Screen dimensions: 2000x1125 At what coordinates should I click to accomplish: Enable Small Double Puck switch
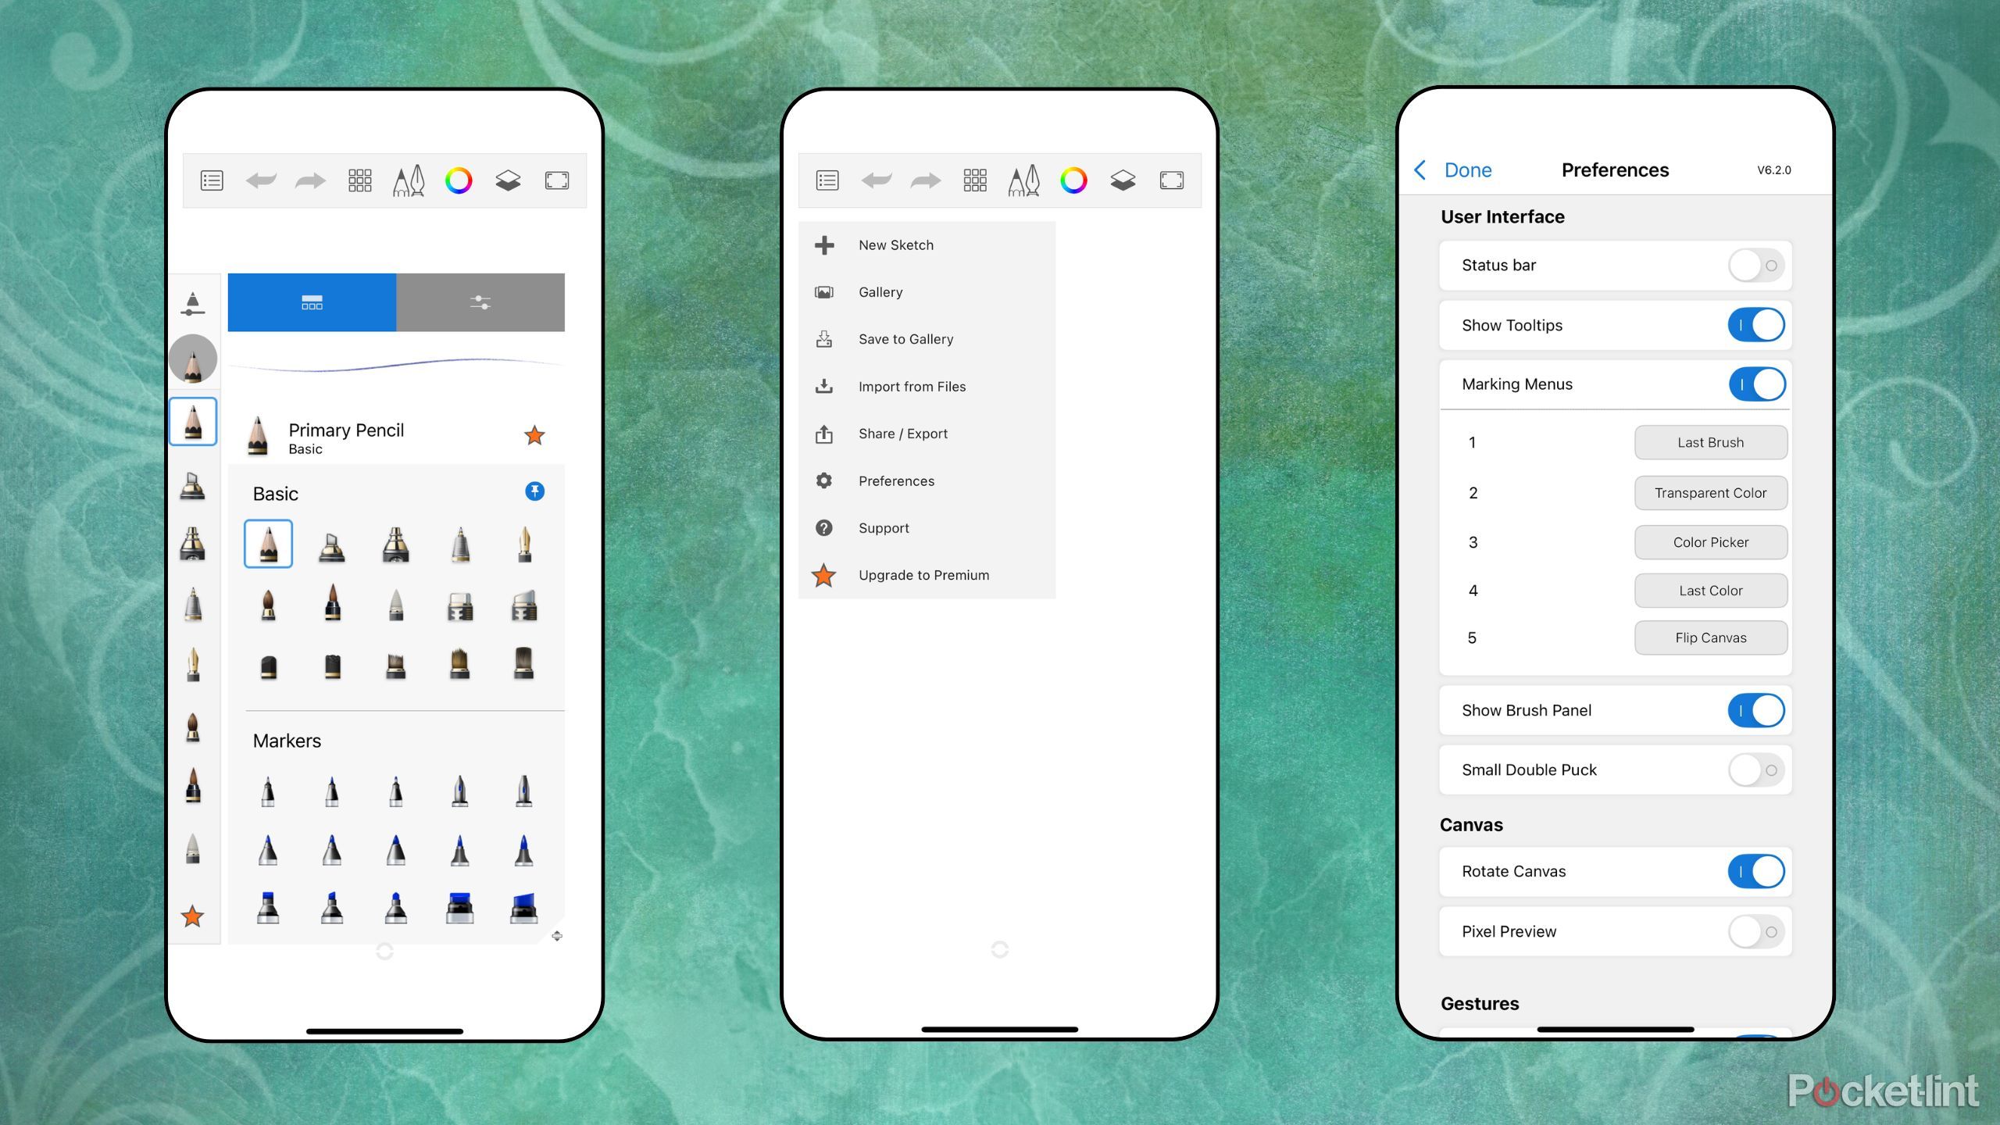coord(1756,770)
